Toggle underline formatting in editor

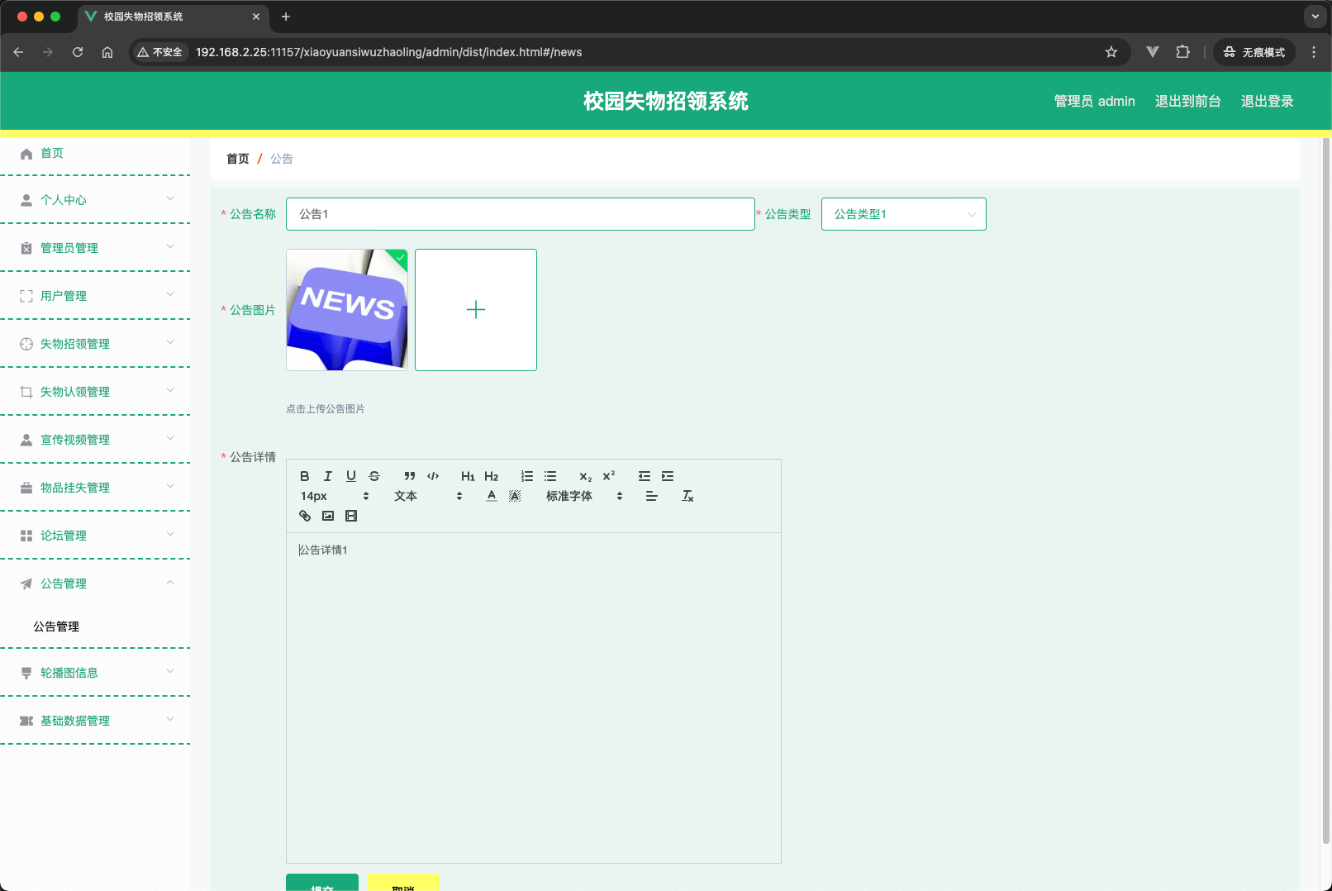[351, 476]
